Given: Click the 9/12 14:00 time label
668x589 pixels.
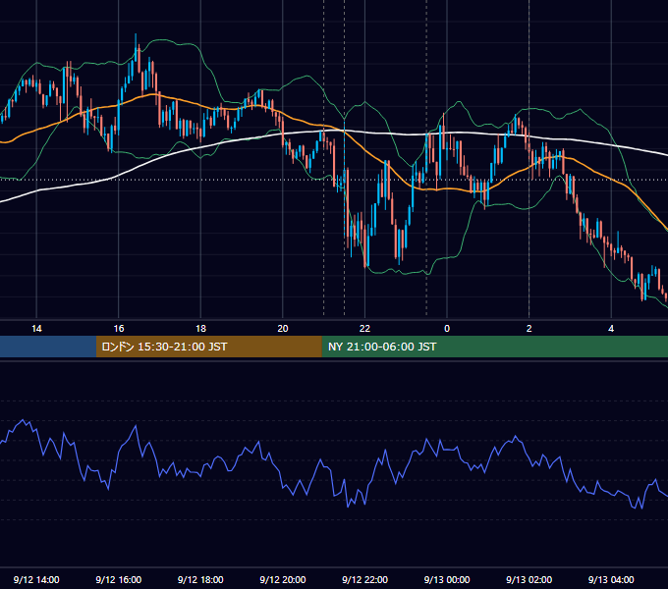Looking at the screenshot, I should [36, 579].
